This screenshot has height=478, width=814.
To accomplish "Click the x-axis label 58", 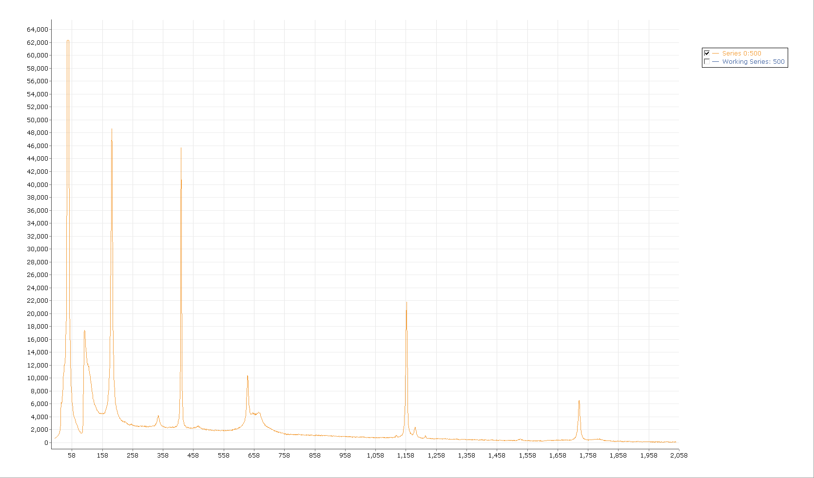I will 72,456.
